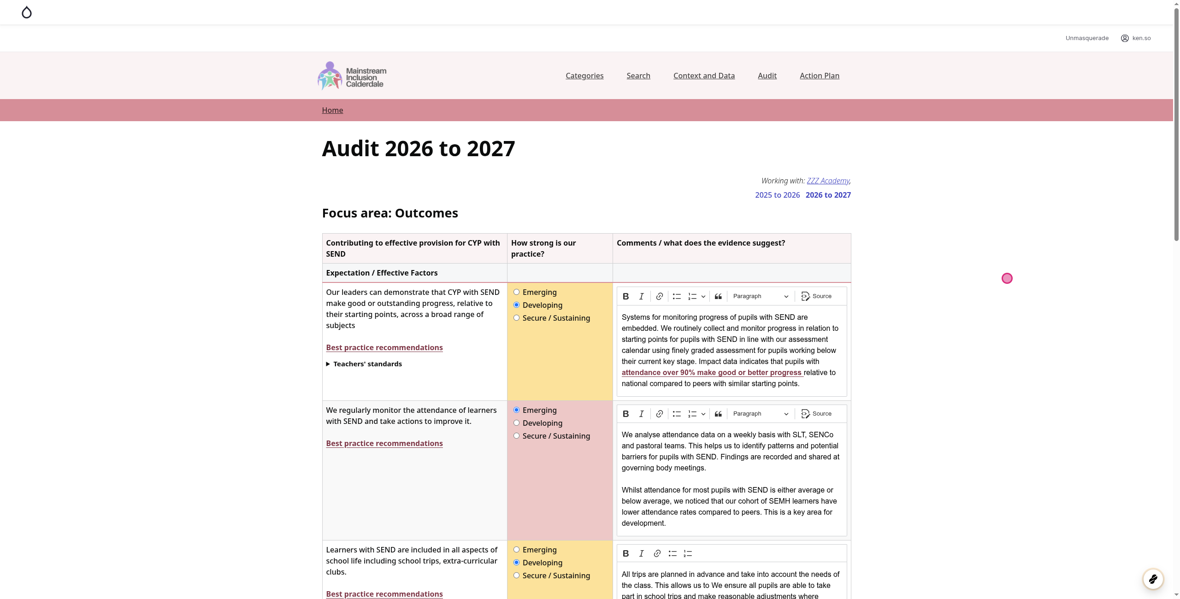
Task: Select Developing for attendance monitoring row
Action: (x=516, y=423)
